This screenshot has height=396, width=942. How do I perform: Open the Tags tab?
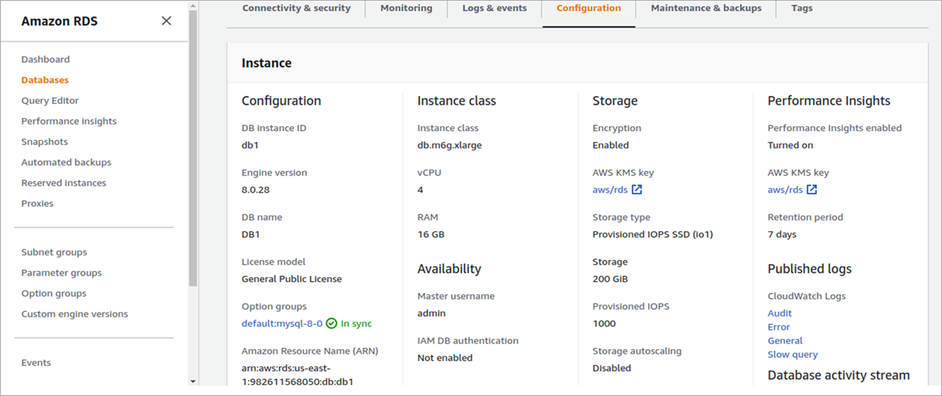tap(802, 9)
